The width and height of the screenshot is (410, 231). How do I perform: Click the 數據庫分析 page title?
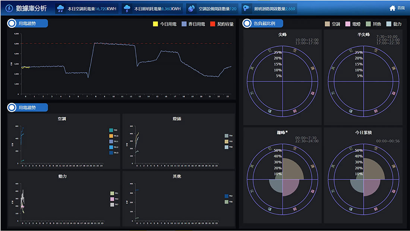(31, 9)
